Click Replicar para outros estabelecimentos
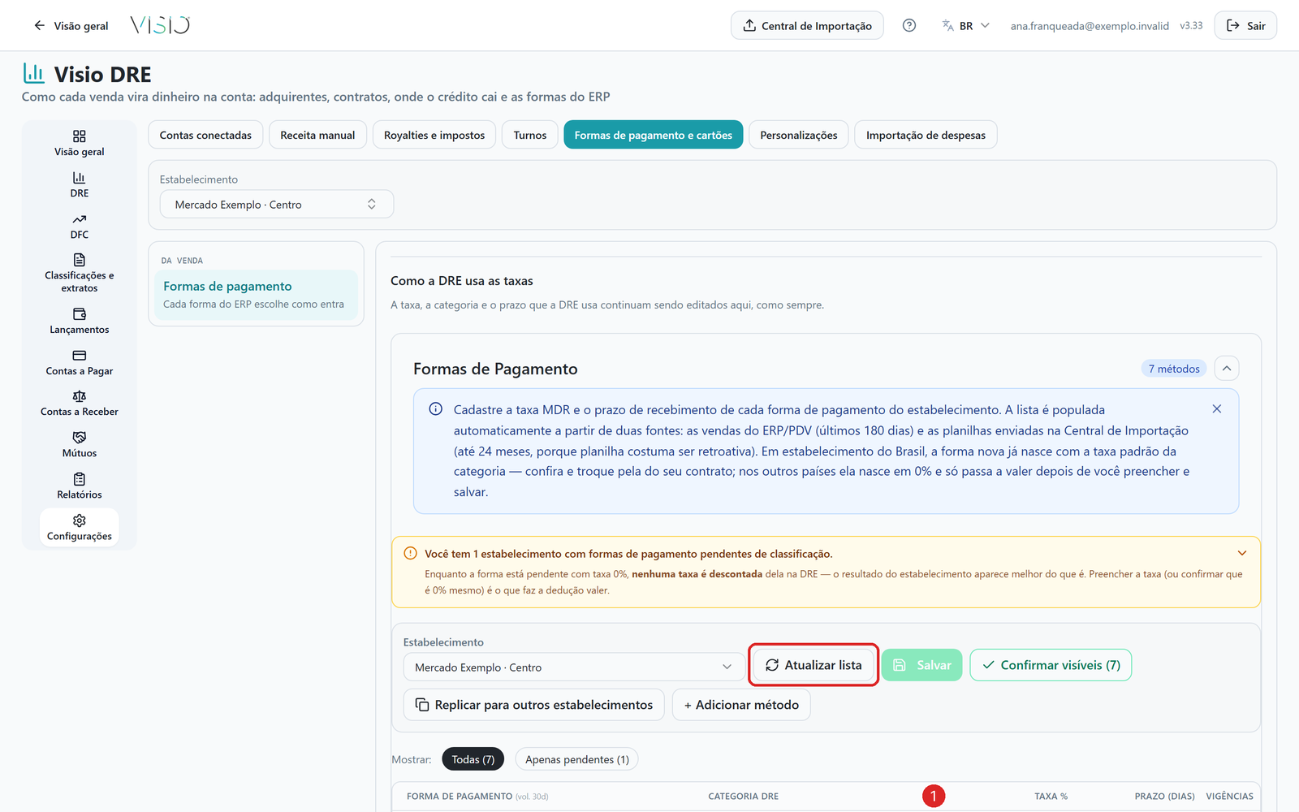 (534, 704)
